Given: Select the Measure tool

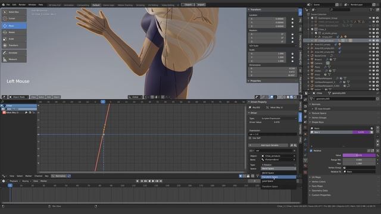Looking at the screenshot, I should (x=14, y=59).
